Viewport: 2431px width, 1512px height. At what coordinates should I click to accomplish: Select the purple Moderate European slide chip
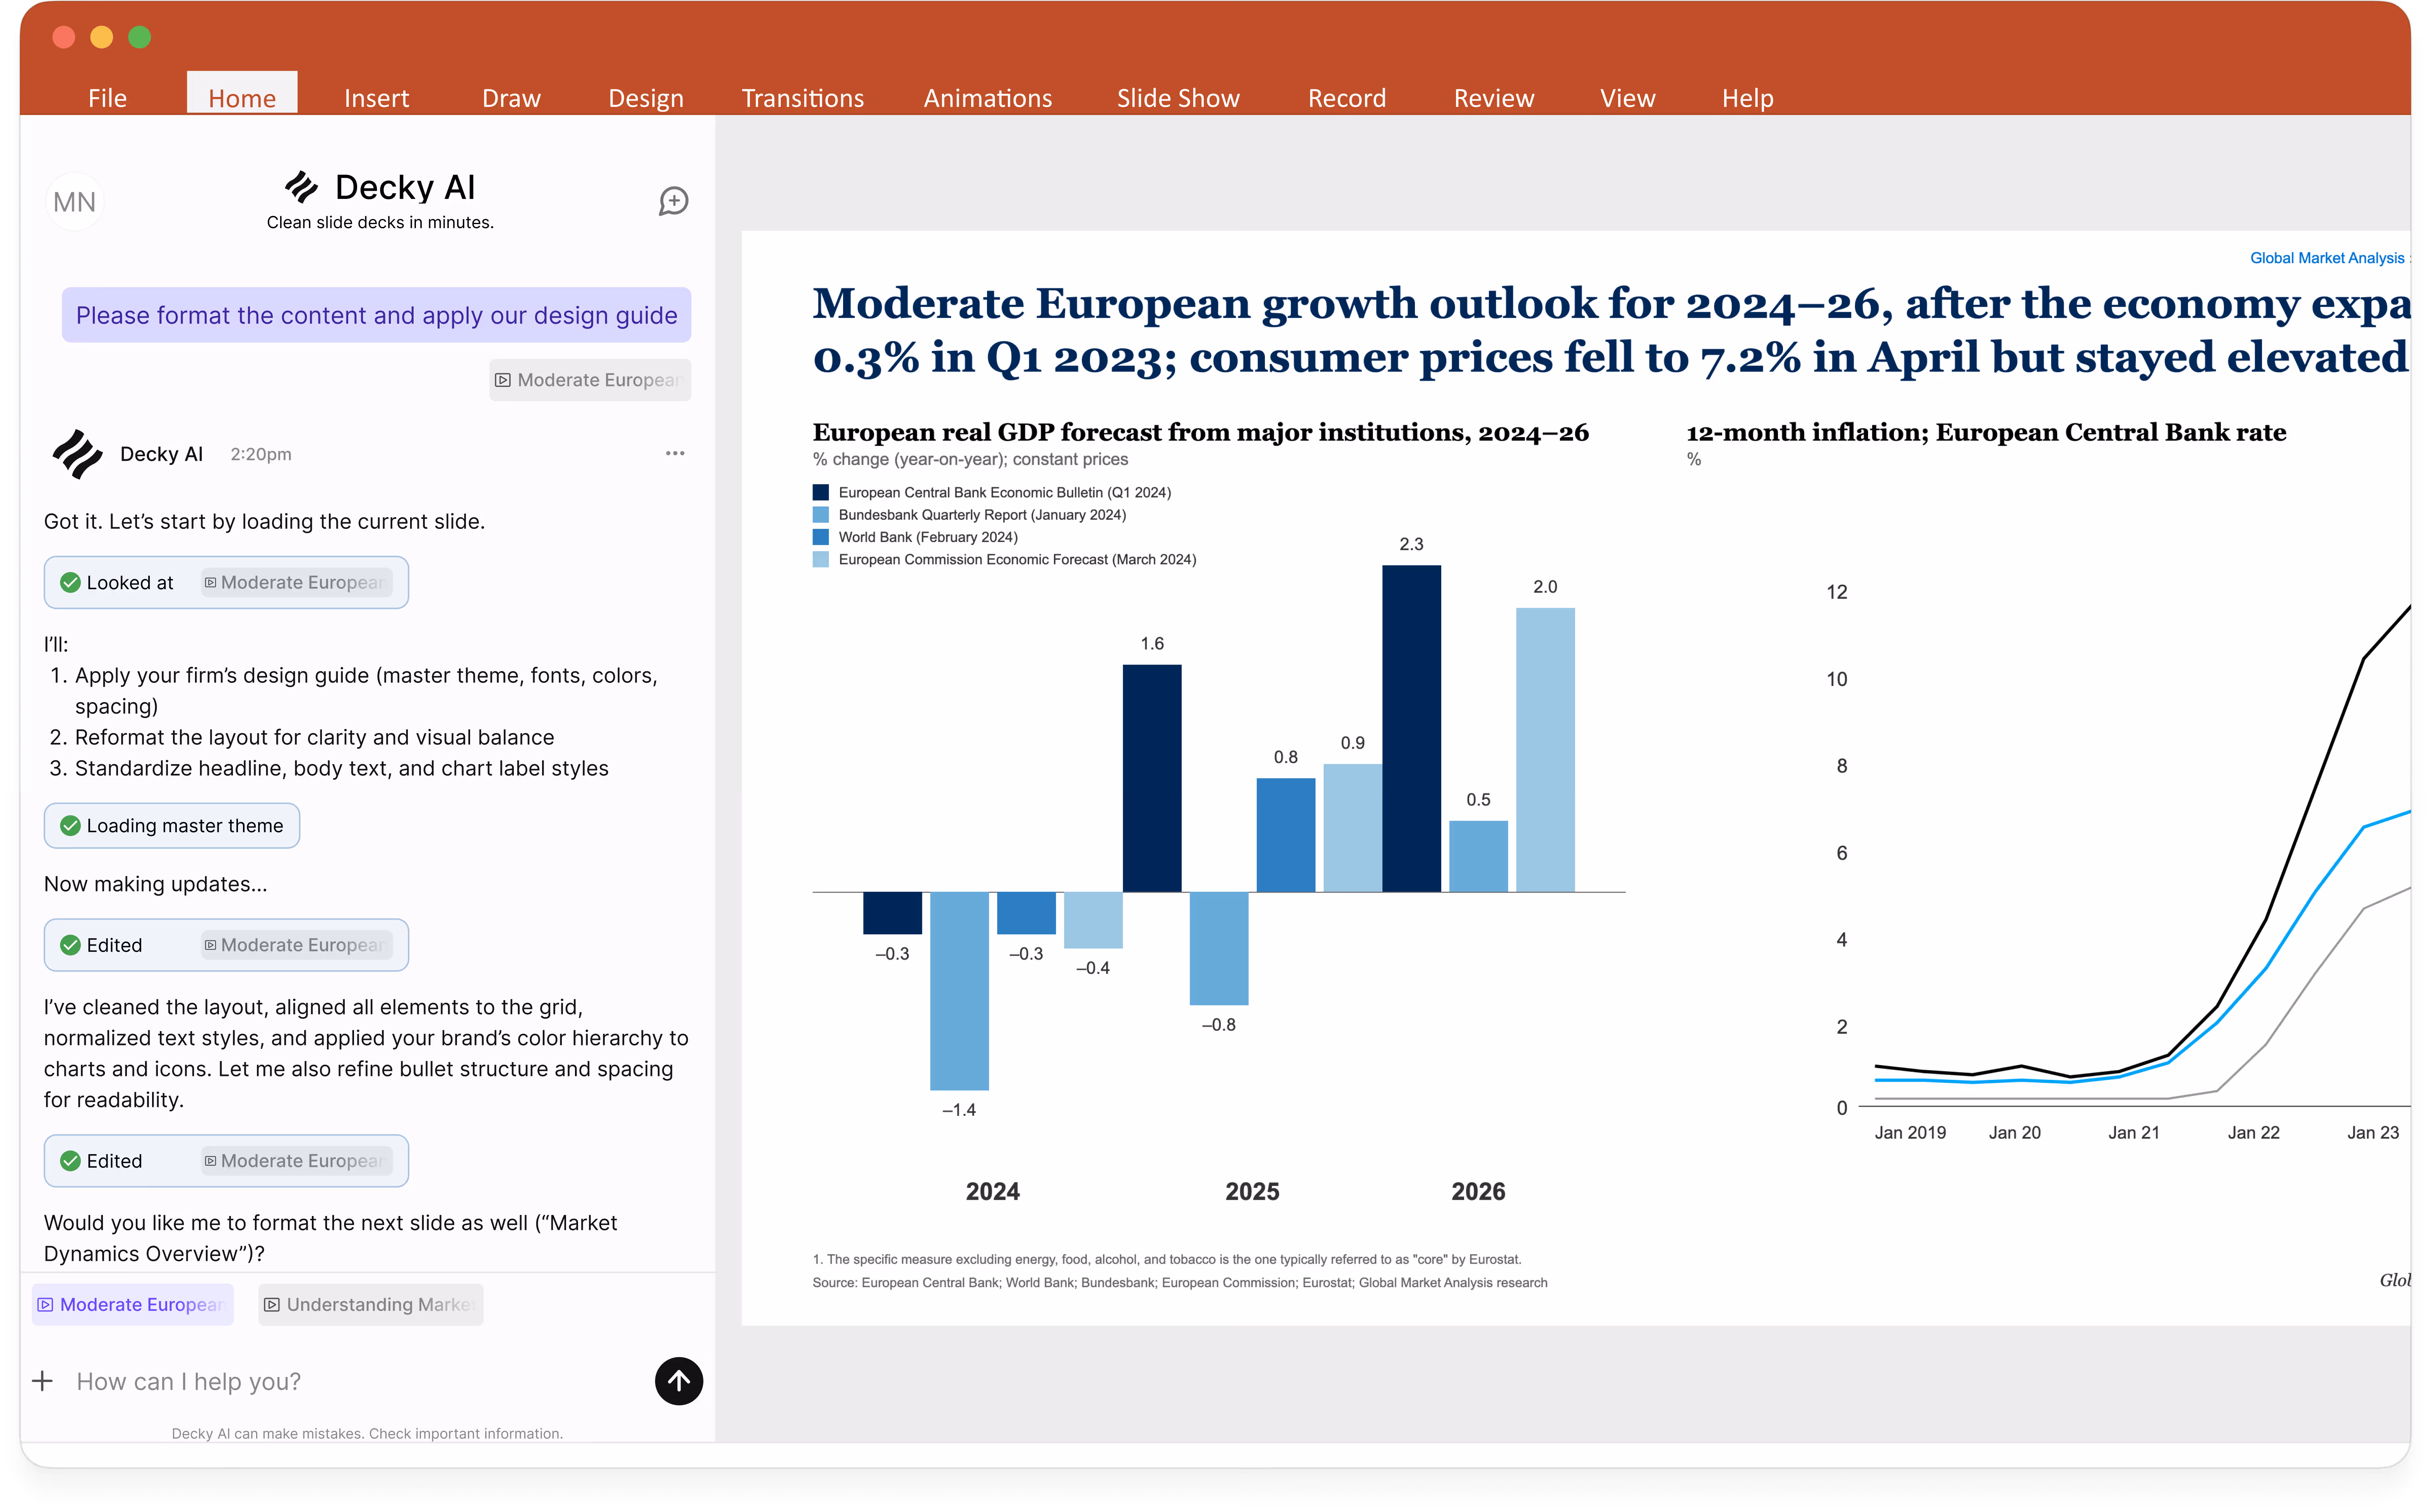[132, 1304]
